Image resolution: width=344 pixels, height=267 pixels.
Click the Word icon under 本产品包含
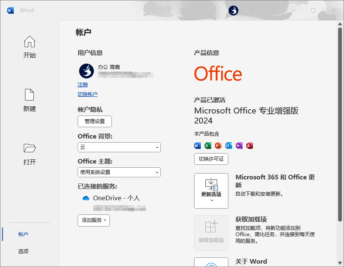tap(197, 146)
